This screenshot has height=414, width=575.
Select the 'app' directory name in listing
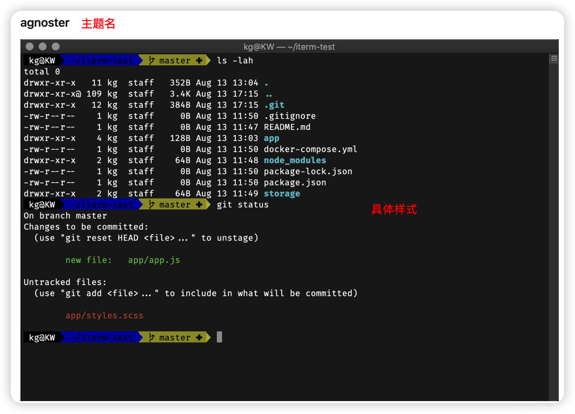click(x=272, y=138)
